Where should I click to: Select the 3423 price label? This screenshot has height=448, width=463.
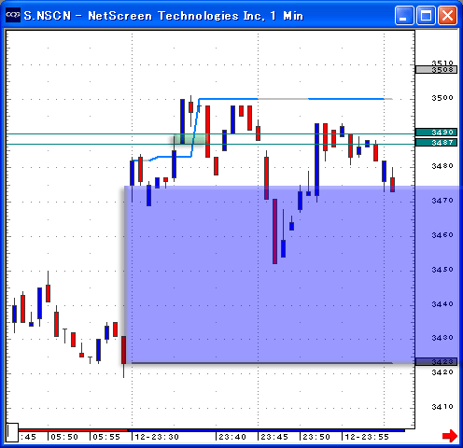click(x=436, y=361)
